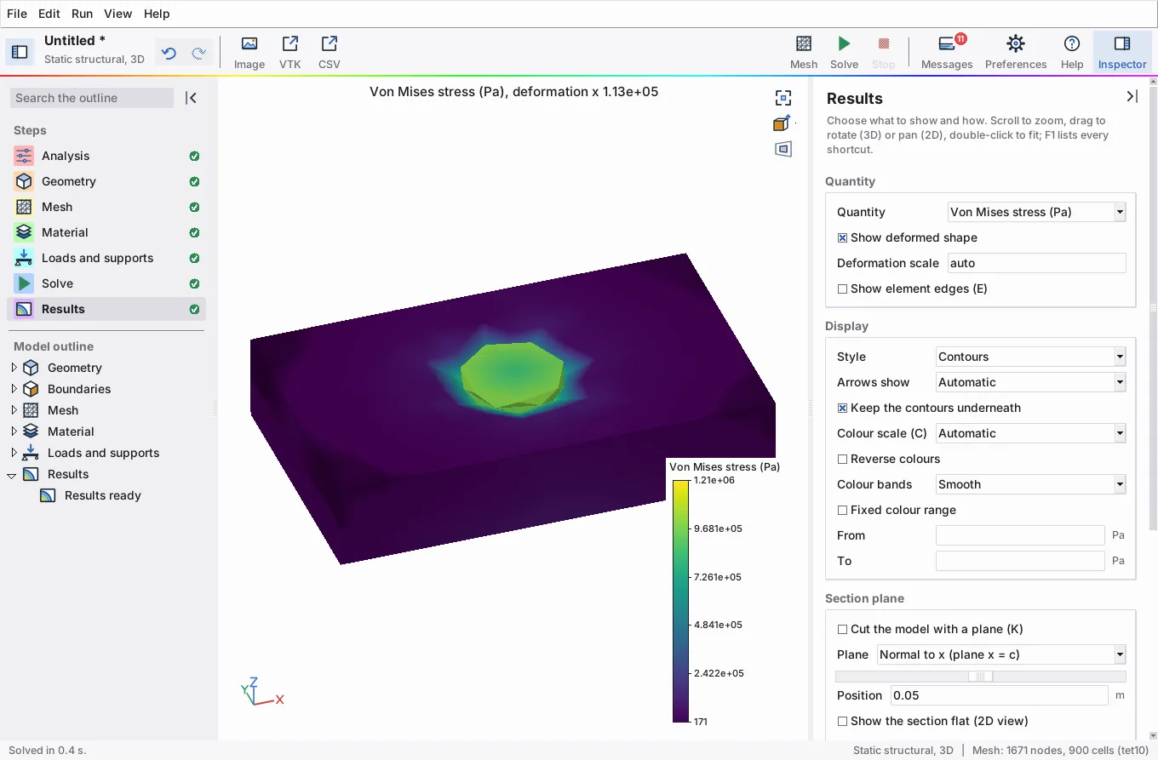Export data with the CSV icon
This screenshot has height=760, width=1158.
coord(330,52)
